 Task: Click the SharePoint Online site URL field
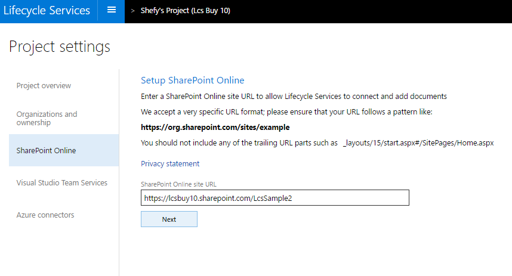[274, 198]
